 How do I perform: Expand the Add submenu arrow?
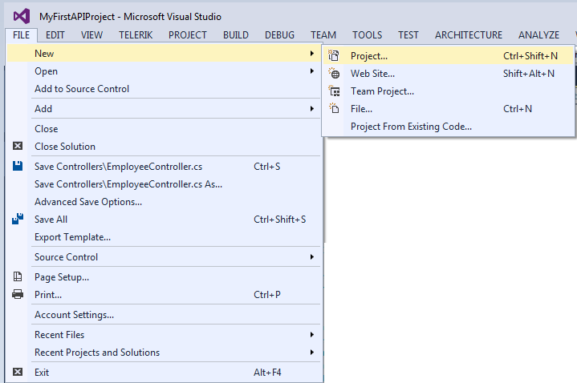pos(312,109)
